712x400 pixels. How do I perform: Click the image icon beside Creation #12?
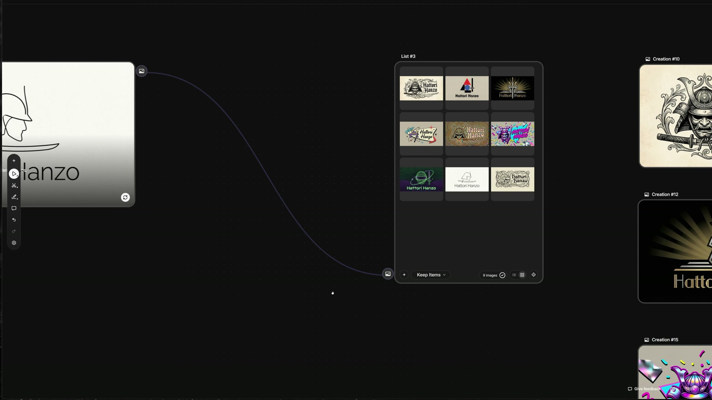coord(646,194)
